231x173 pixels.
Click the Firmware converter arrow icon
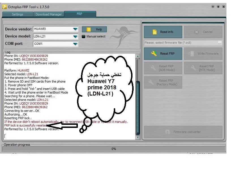coord(168,132)
